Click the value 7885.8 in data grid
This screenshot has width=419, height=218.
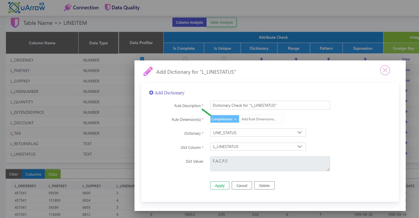coord(189,215)
